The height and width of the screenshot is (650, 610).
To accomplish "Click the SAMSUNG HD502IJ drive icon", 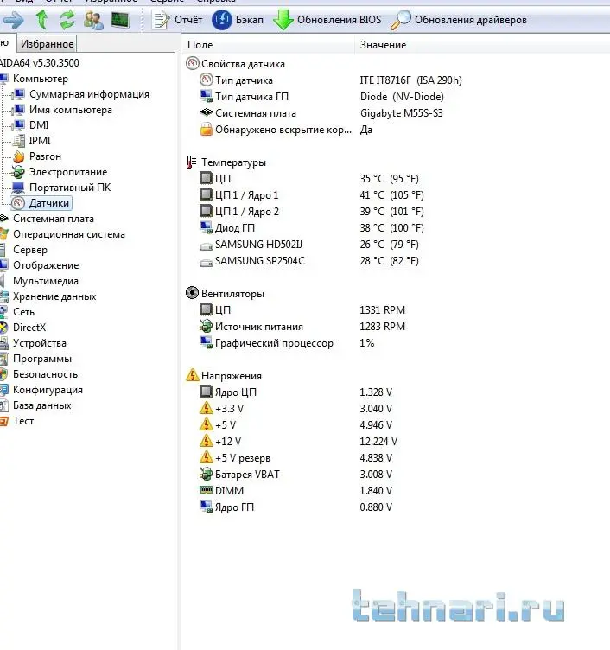I will coord(206,247).
